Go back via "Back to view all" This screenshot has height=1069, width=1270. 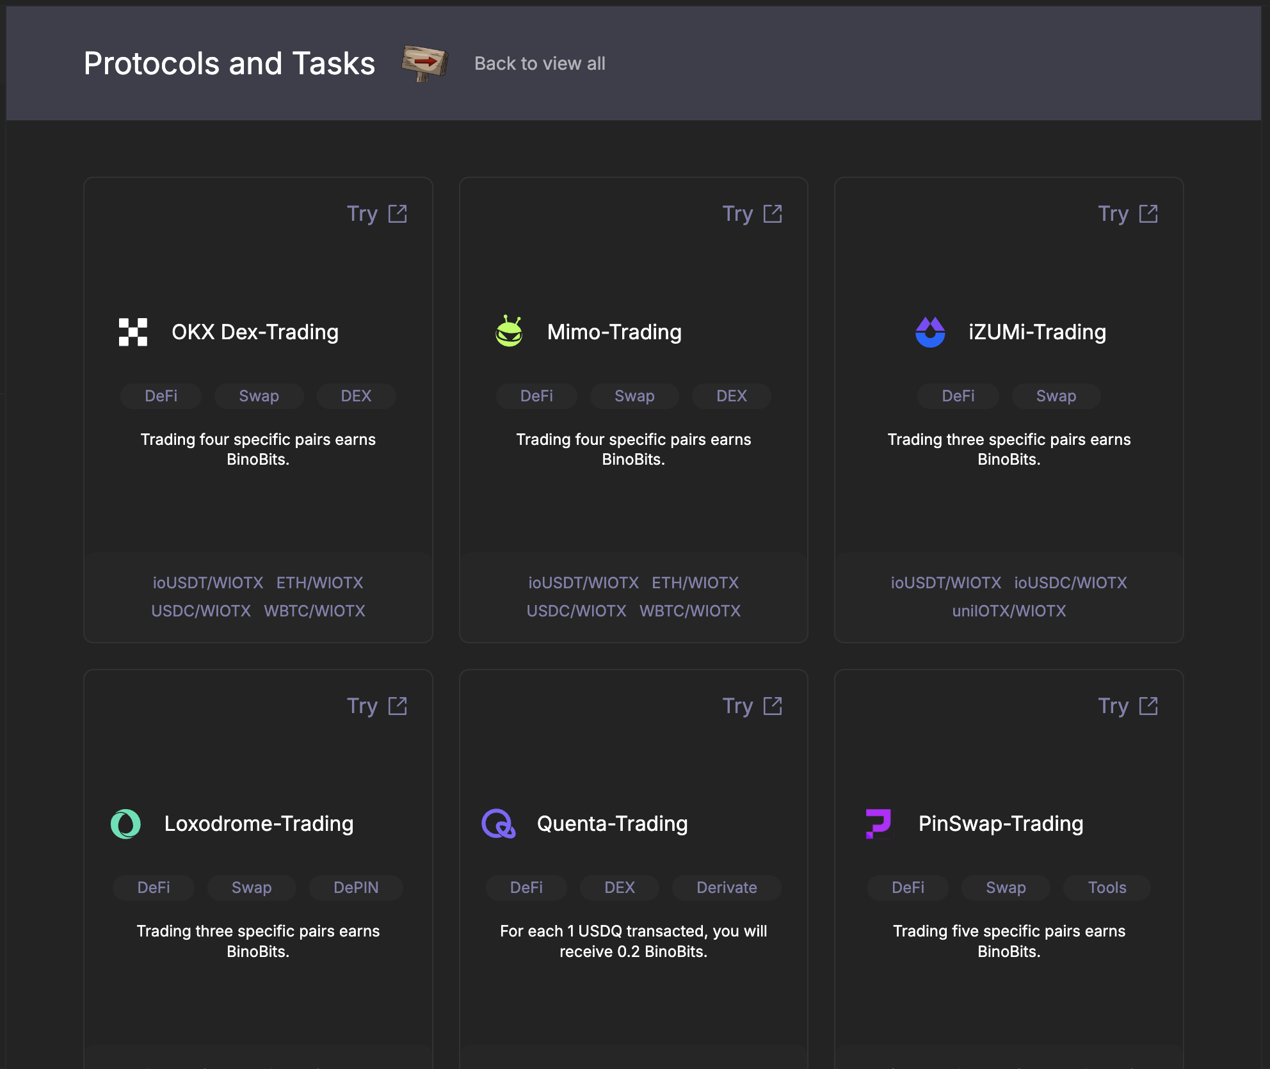(540, 63)
